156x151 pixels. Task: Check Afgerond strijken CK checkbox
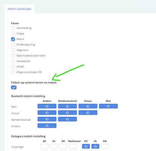click(13, 72)
